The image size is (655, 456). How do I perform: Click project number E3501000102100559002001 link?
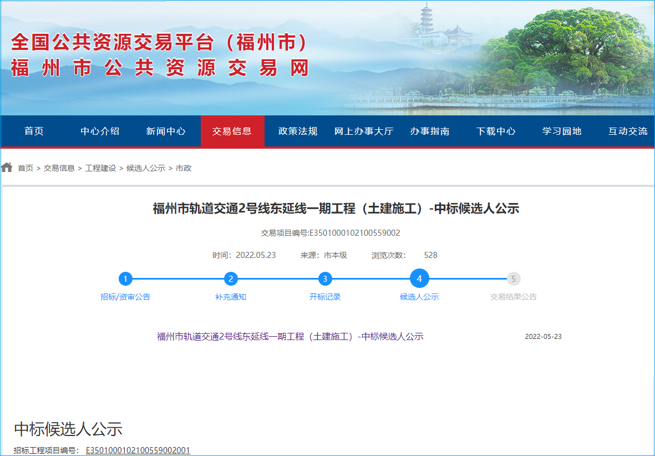[138, 450]
